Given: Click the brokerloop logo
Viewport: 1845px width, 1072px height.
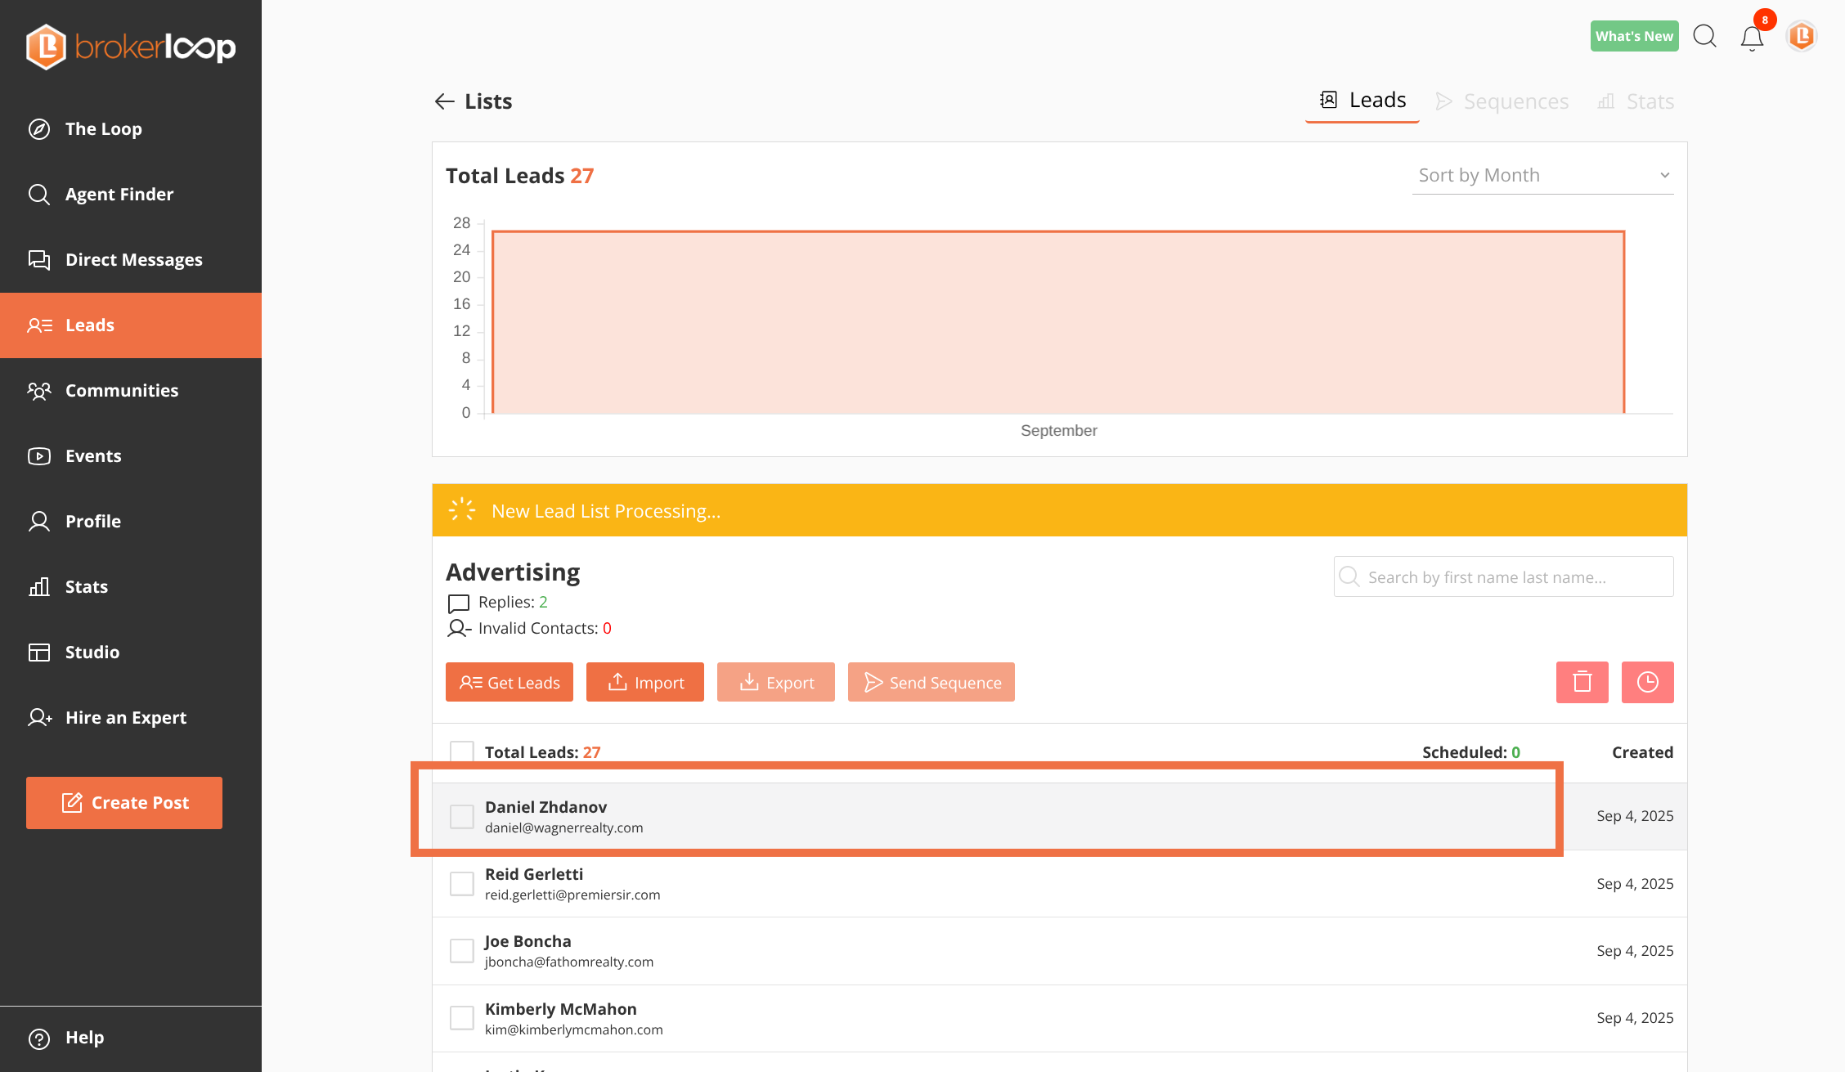Looking at the screenshot, I should click(x=131, y=47).
